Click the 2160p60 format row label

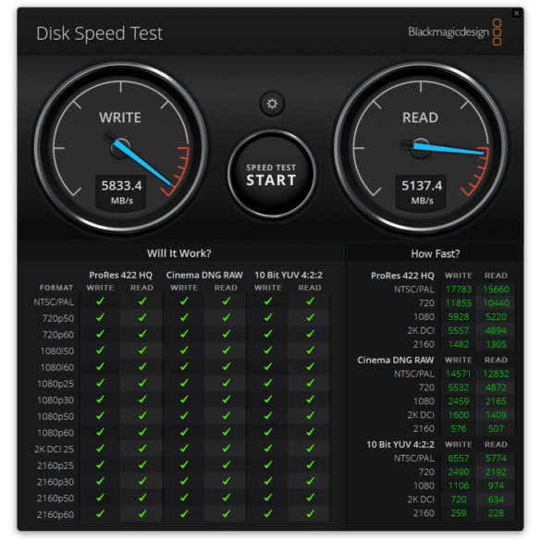click(x=55, y=514)
